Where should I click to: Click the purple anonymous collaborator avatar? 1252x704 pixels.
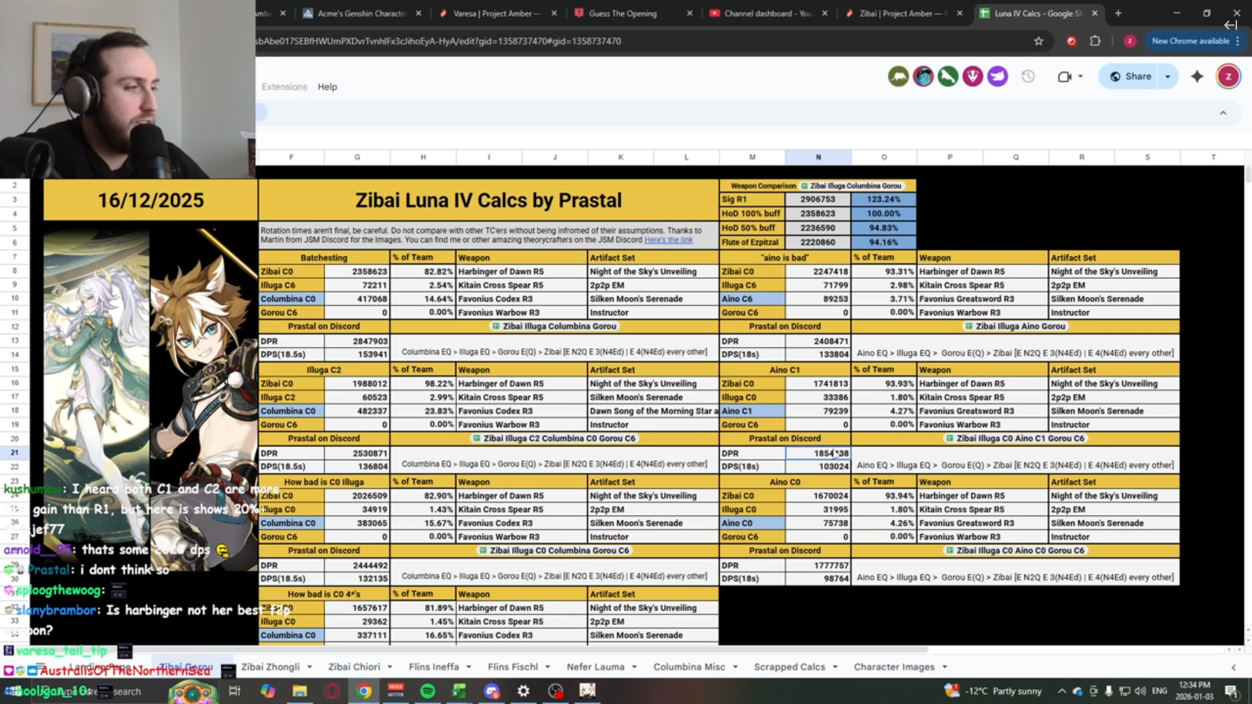point(998,76)
